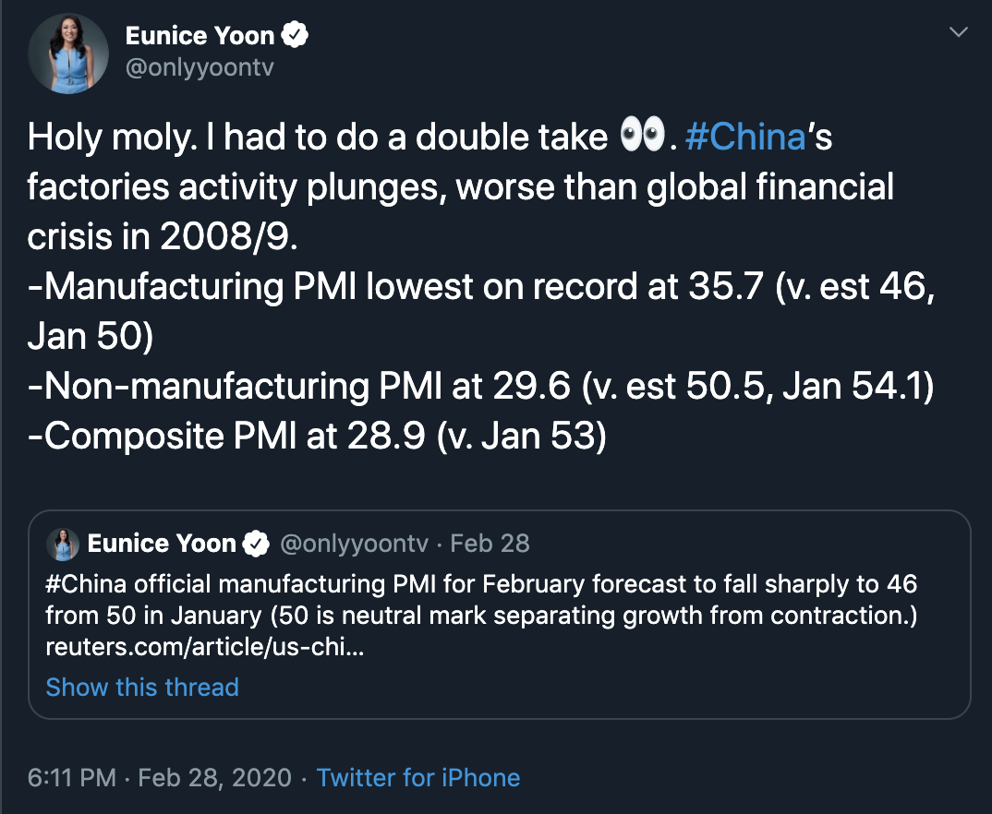The image size is (992, 814).
Task: Click the @onlyyoontv handle under the top name
Action: [200, 69]
